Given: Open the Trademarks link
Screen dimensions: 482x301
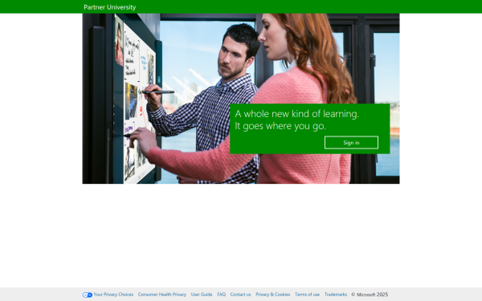Looking at the screenshot, I should 336,295.
